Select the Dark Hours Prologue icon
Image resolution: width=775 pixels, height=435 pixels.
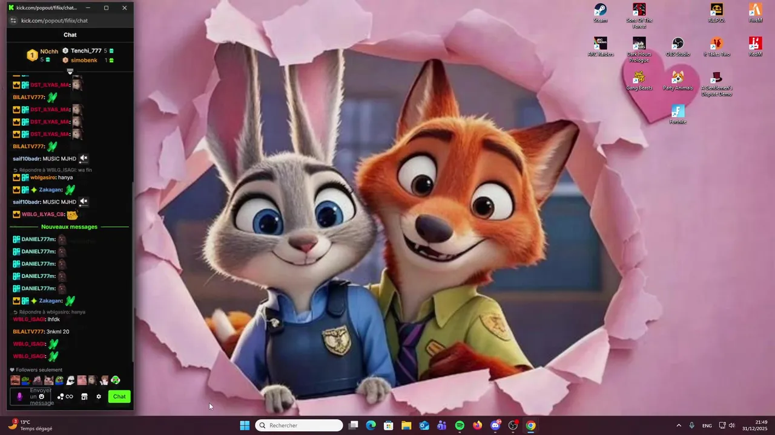coord(639,50)
